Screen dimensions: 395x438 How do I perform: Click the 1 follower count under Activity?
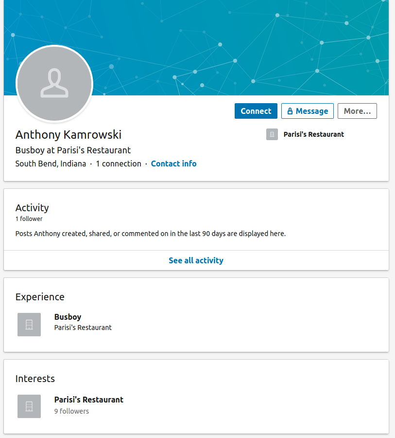click(x=29, y=219)
